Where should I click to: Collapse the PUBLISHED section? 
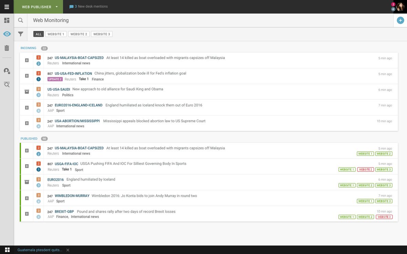(x=29, y=139)
